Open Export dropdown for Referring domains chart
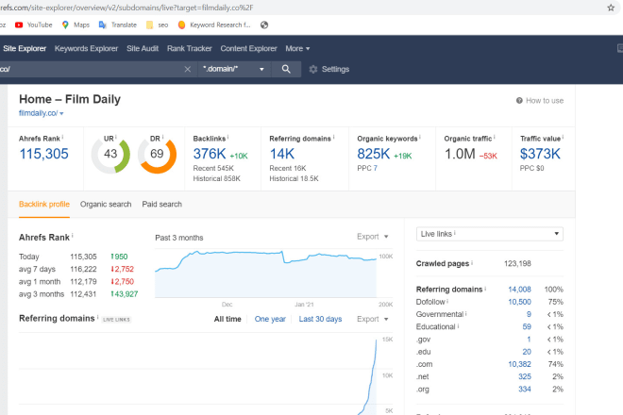This screenshot has height=415, width=623. coord(372,319)
